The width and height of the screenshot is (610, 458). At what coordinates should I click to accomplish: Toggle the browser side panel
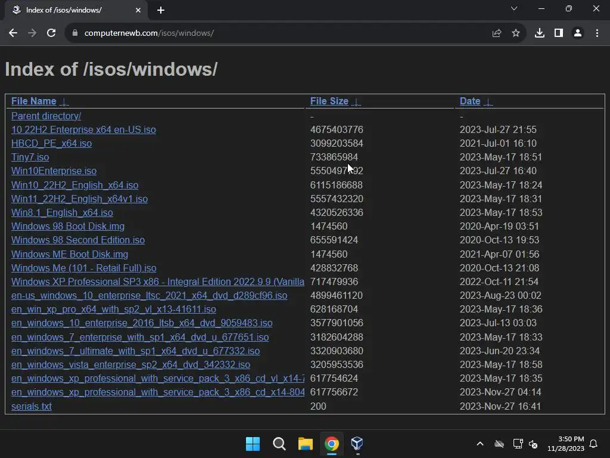pos(559,33)
